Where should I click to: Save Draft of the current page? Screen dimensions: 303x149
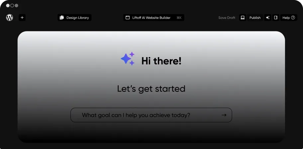[x=227, y=18]
